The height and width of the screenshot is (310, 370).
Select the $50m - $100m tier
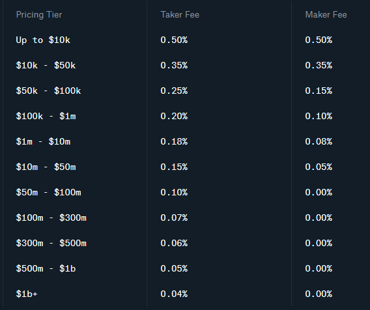click(x=48, y=192)
